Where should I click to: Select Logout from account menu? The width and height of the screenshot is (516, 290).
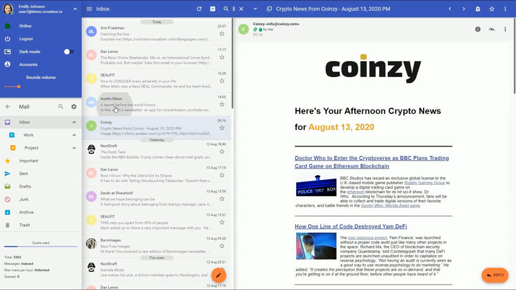(26, 39)
